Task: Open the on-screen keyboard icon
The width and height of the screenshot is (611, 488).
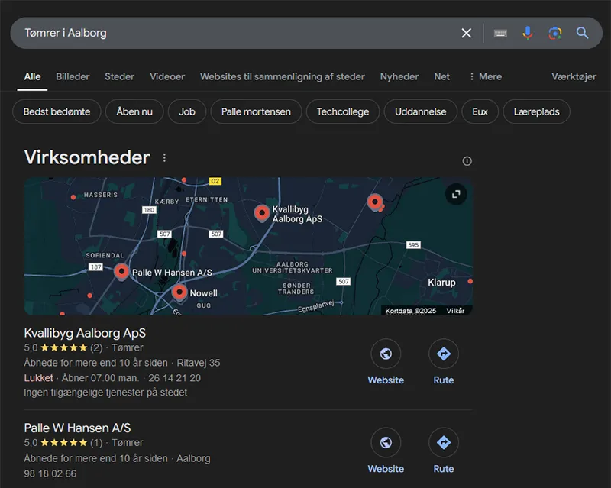Action: [x=500, y=33]
